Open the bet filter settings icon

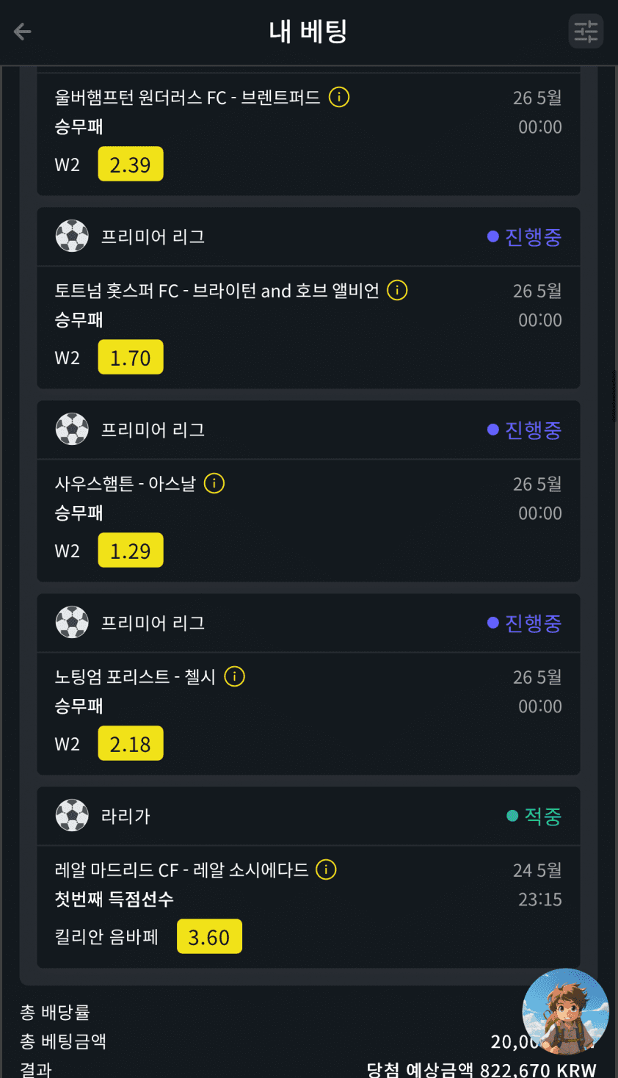pos(586,32)
